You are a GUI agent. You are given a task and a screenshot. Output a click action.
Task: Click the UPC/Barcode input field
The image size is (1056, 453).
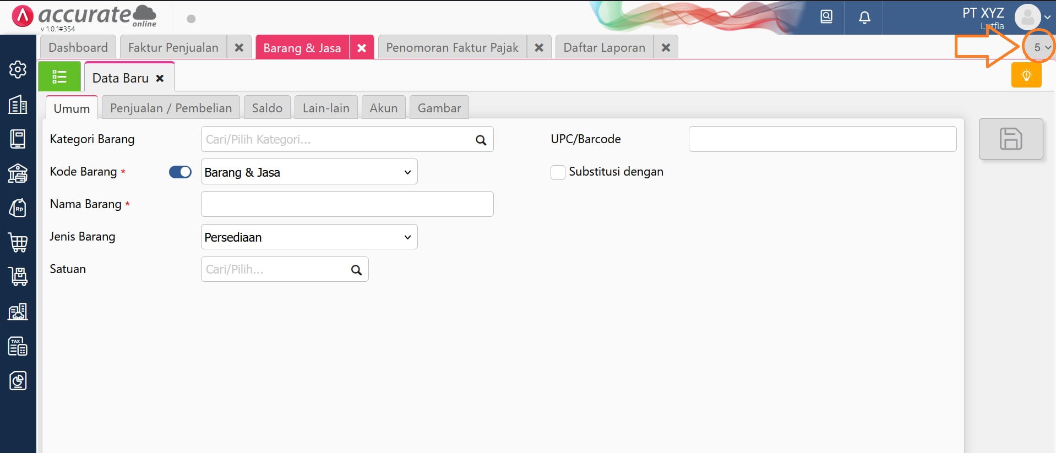pos(822,139)
